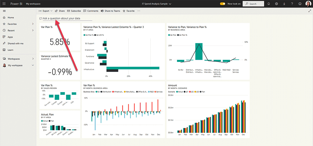Open user profile picture in top corner
This screenshot has width=313, height=146.
click(308, 4)
